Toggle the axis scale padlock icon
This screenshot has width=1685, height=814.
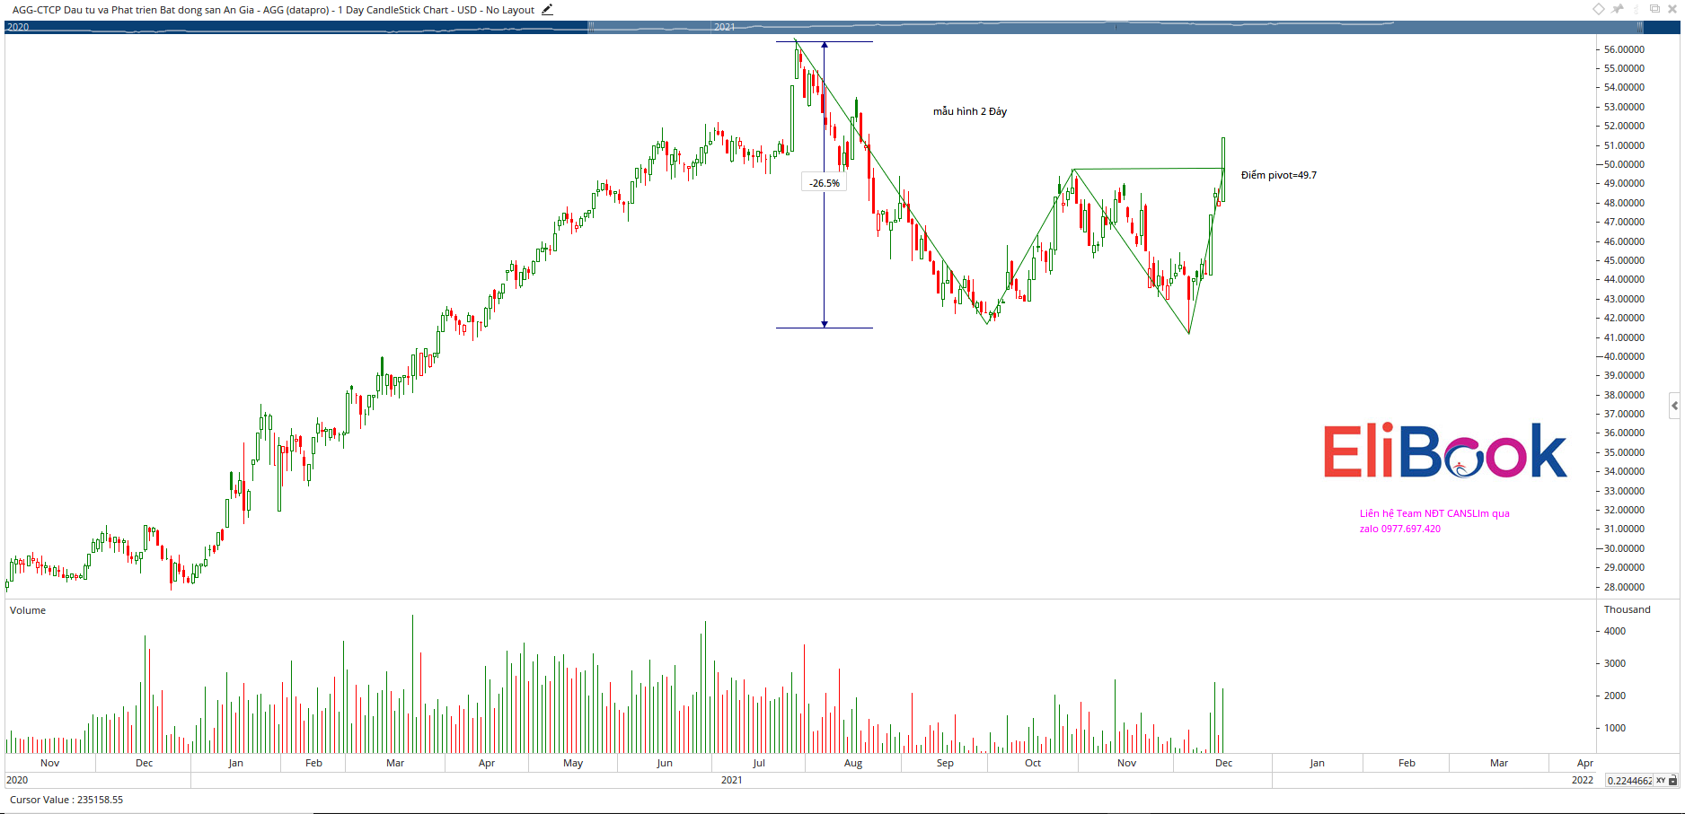click(1673, 781)
